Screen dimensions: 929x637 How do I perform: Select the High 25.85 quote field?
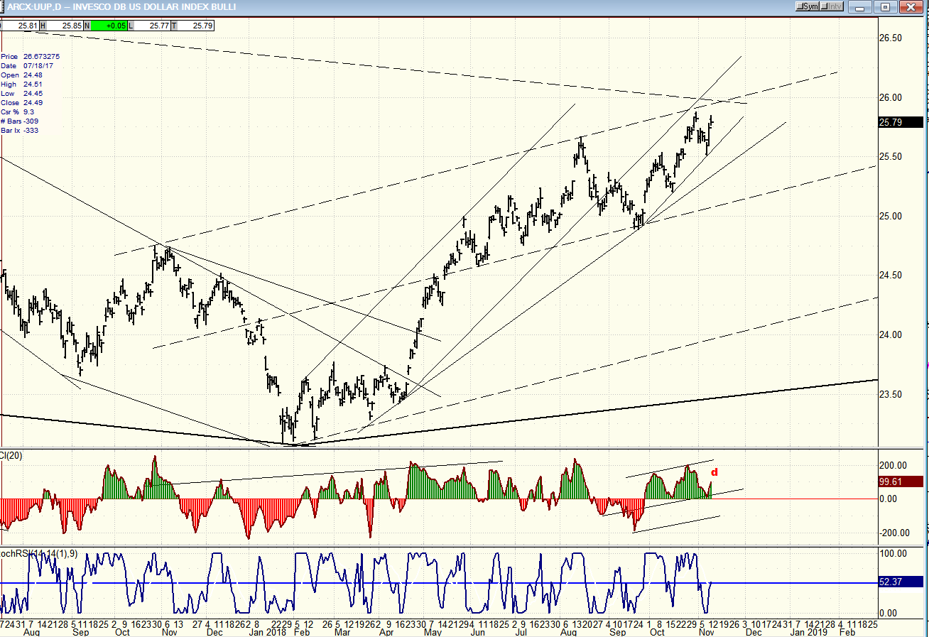(x=63, y=26)
